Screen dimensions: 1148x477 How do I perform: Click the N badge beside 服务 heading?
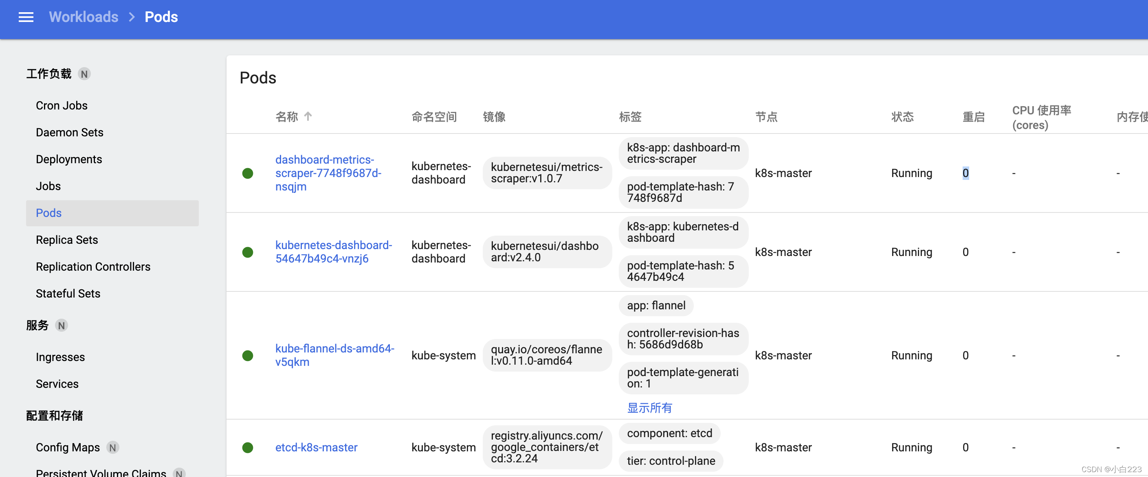62,326
